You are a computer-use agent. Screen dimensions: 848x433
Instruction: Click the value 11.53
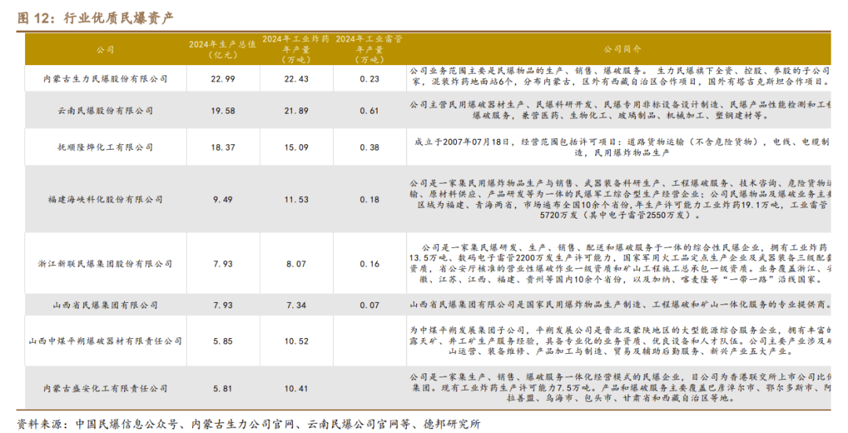pyautogui.click(x=296, y=199)
